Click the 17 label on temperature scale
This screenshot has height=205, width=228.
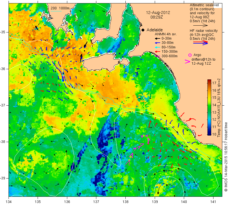pos(214,83)
